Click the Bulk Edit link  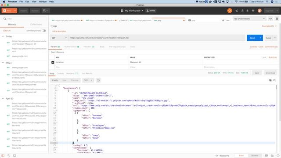click(273, 57)
